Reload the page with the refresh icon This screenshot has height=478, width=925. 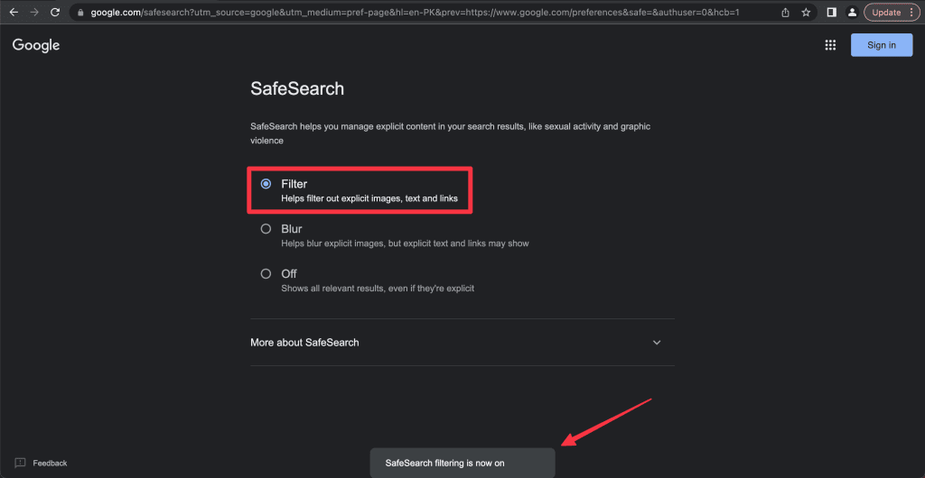tap(55, 12)
